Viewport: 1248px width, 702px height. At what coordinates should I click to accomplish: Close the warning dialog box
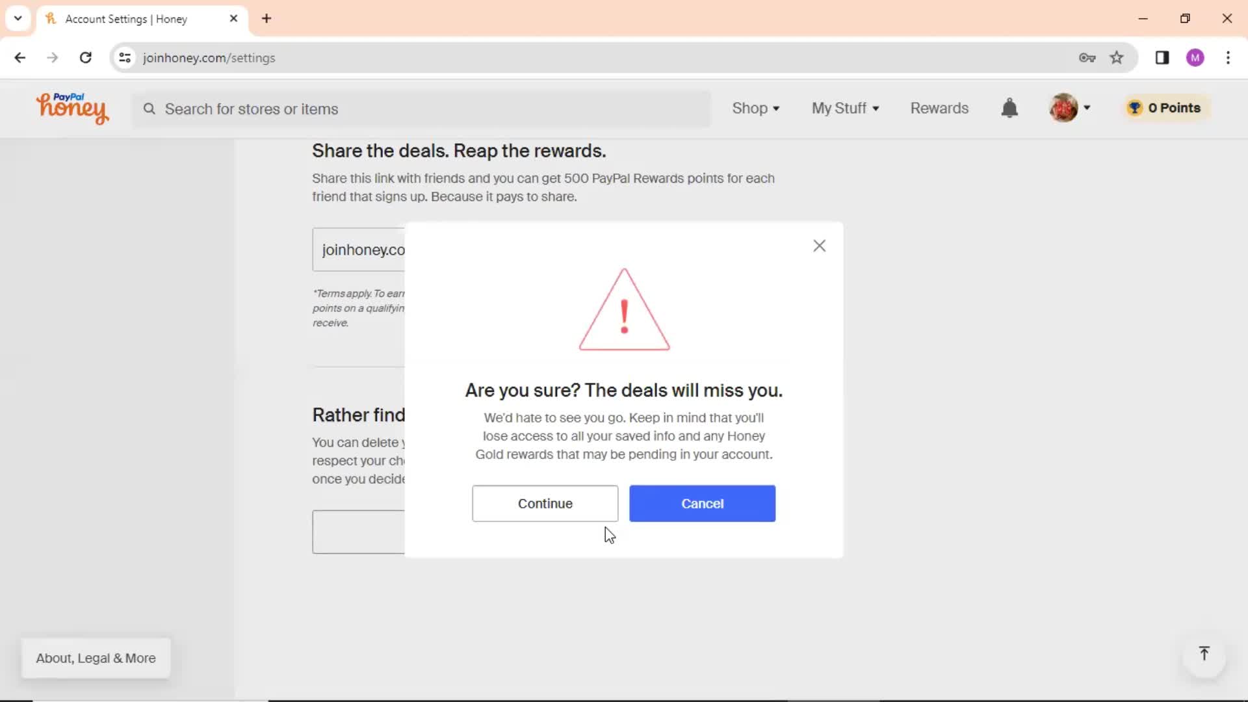[820, 245]
